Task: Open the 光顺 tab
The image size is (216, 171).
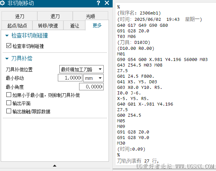Action: (x=90, y=16)
